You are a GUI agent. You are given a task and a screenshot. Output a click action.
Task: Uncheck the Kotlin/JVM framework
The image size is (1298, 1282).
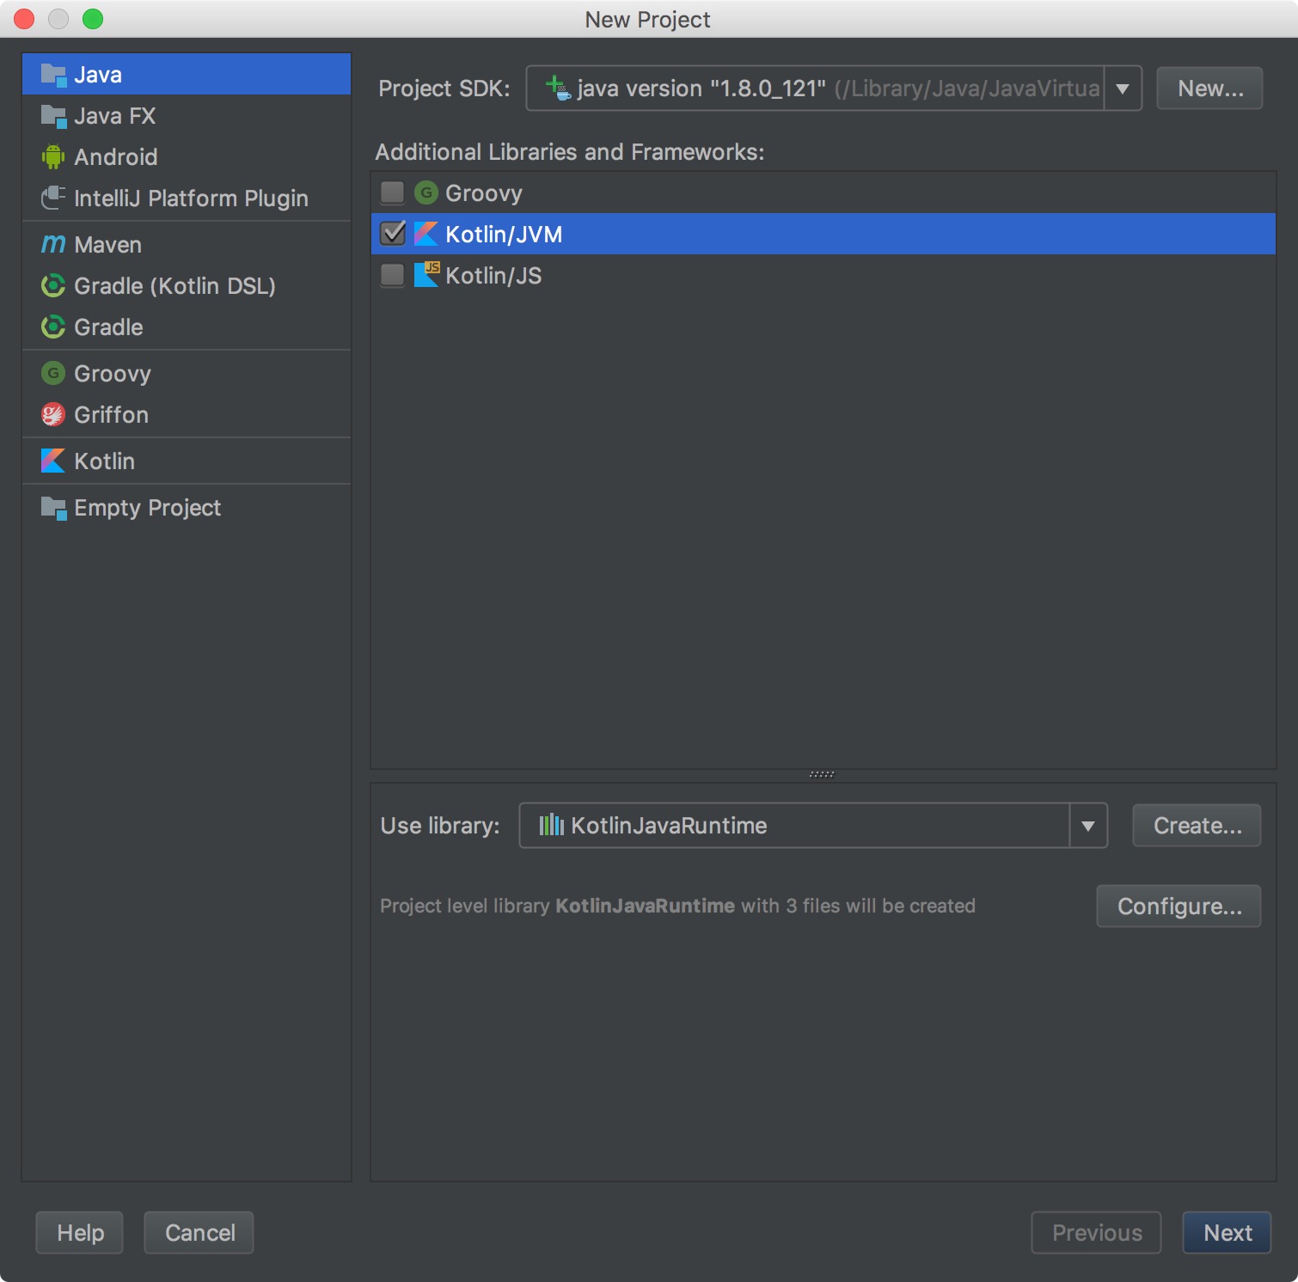coord(392,233)
